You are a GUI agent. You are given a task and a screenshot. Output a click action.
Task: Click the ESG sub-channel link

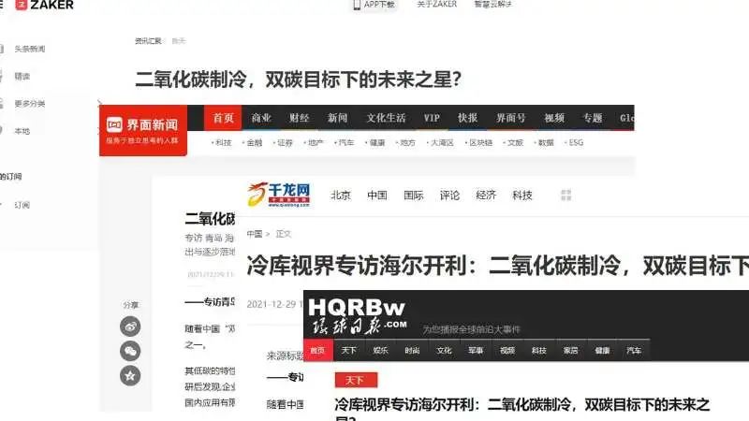[x=575, y=143]
